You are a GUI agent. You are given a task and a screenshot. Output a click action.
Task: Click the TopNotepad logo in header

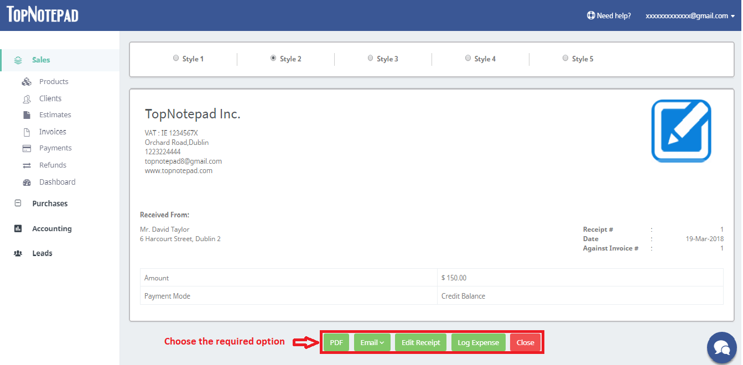click(x=43, y=14)
